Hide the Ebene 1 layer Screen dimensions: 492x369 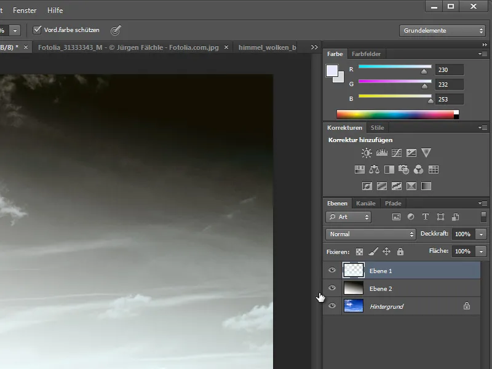coord(332,270)
